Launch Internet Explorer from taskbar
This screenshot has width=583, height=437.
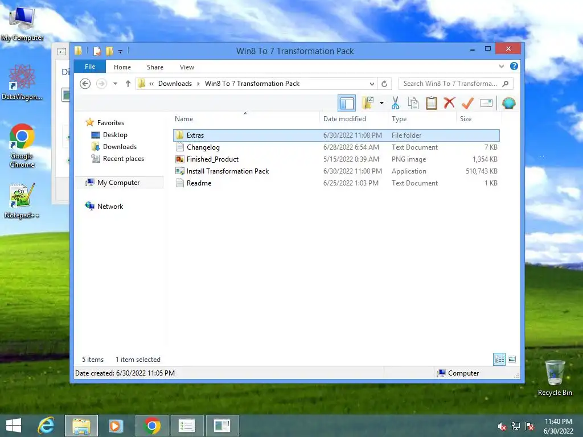coord(46,426)
